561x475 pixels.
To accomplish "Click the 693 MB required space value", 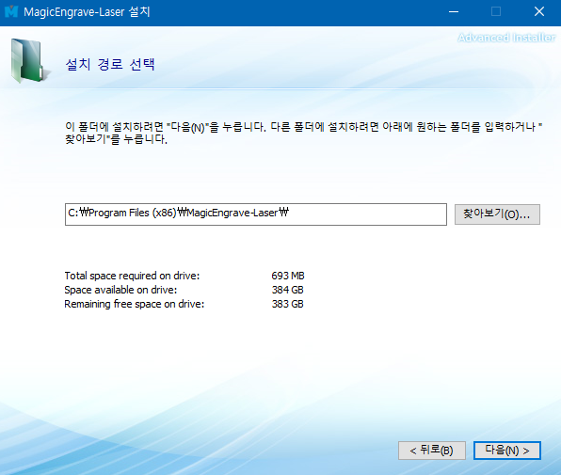I will tap(288, 276).
